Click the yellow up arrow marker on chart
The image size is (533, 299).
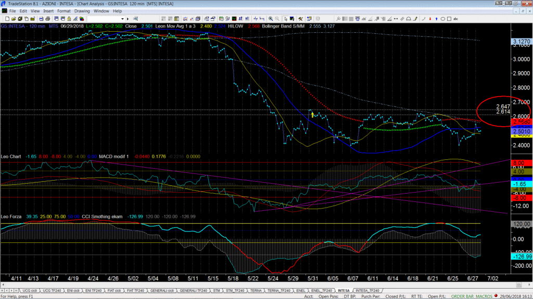coord(312,115)
